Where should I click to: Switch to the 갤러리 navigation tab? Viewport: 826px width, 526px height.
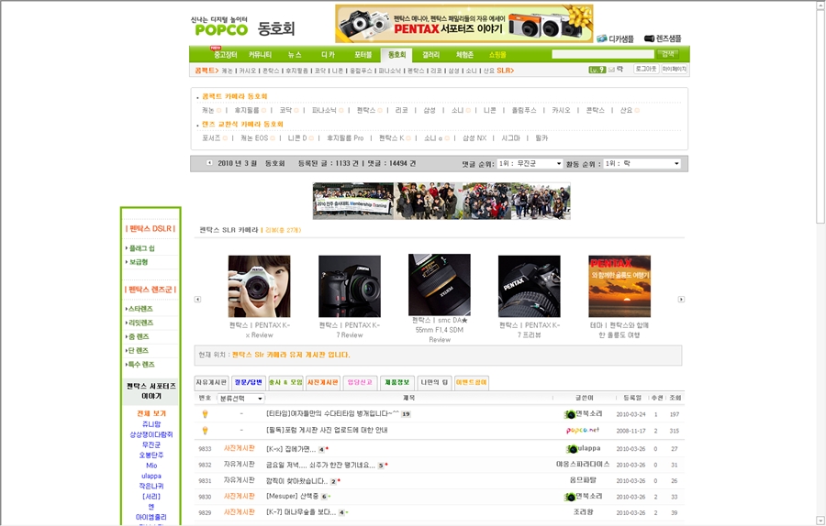click(x=431, y=55)
